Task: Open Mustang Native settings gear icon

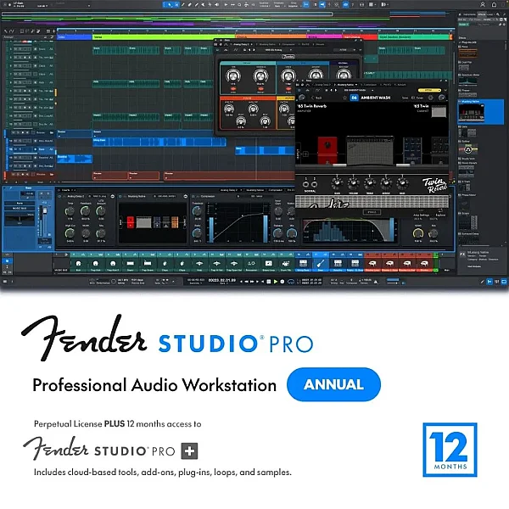Action: click(x=430, y=98)
